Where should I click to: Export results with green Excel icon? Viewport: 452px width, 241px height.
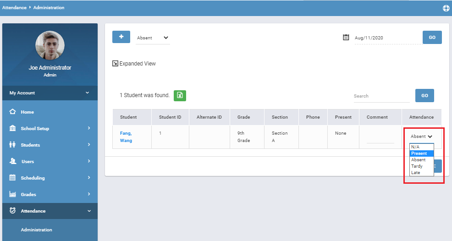(x=180, y=95)
